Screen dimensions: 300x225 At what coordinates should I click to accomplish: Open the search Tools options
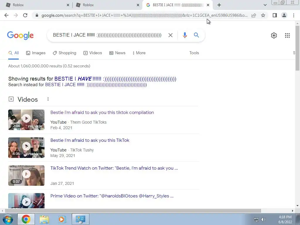[194, 53]
